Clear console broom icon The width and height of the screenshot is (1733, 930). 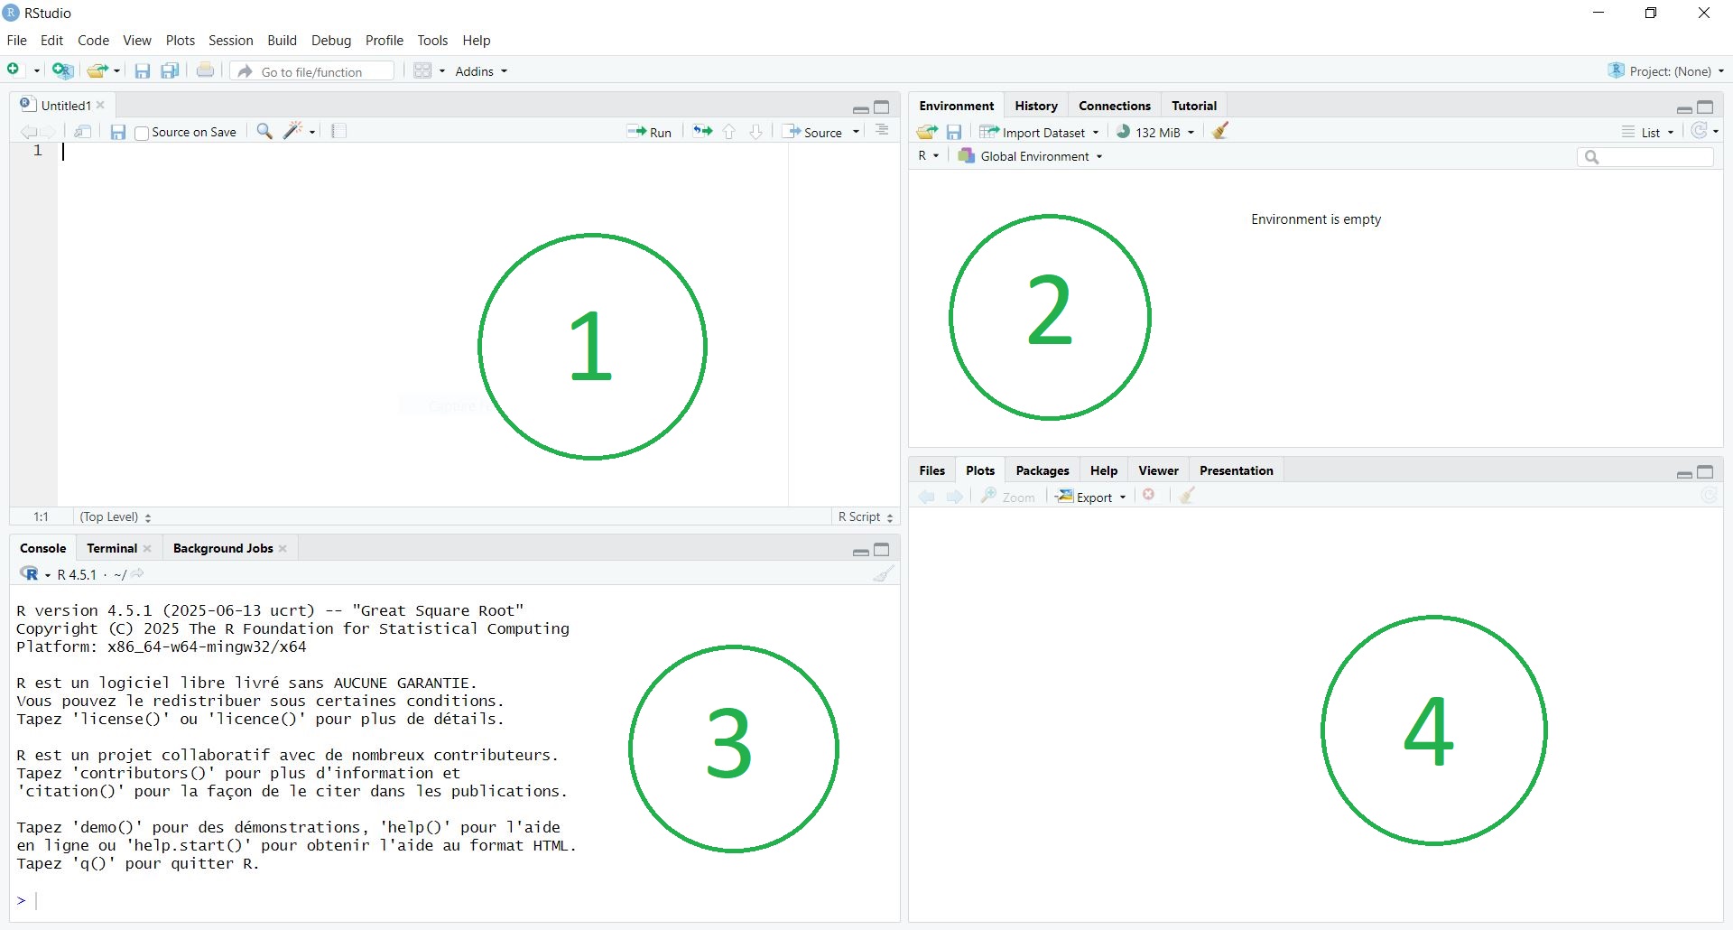884,574
